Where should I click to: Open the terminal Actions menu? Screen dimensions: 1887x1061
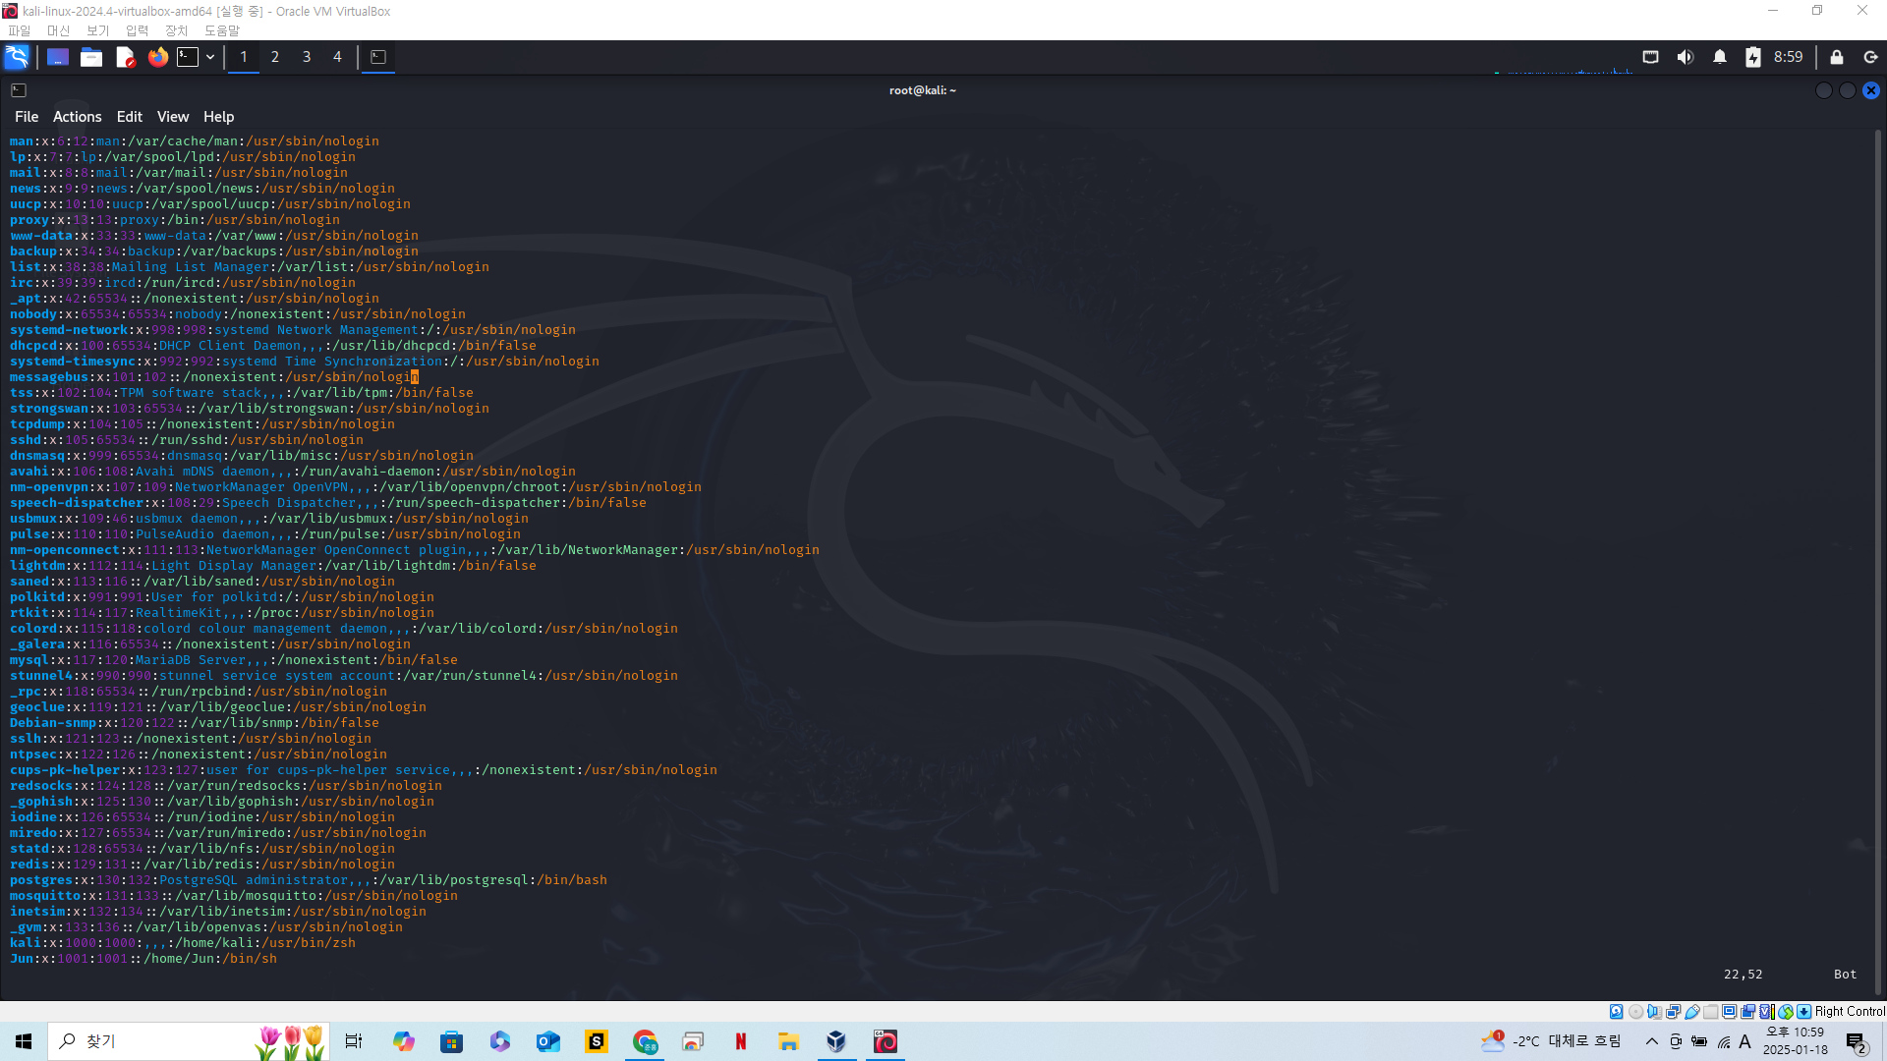[77, 117]
